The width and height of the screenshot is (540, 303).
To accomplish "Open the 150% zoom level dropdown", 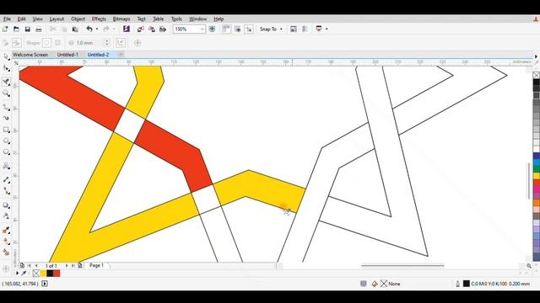I will (x=202, y=29).
